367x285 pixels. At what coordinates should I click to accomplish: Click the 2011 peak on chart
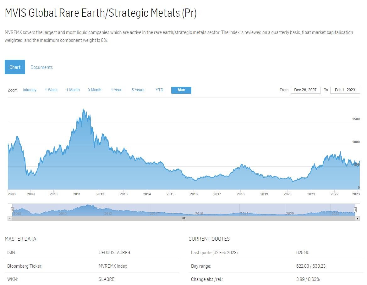pyautogui.click(x=83, y=109)
